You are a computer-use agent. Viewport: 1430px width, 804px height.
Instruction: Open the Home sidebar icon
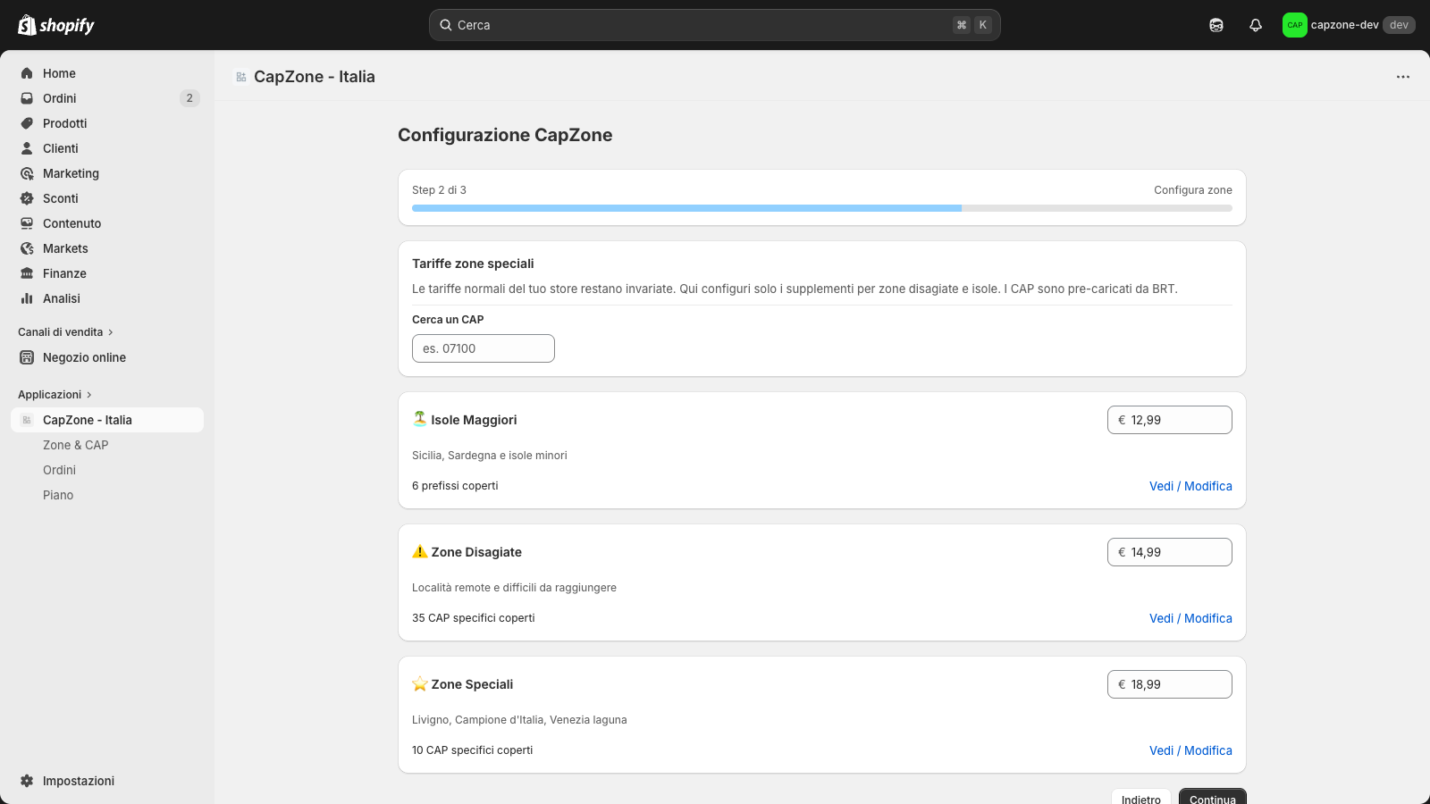(27, 73)
